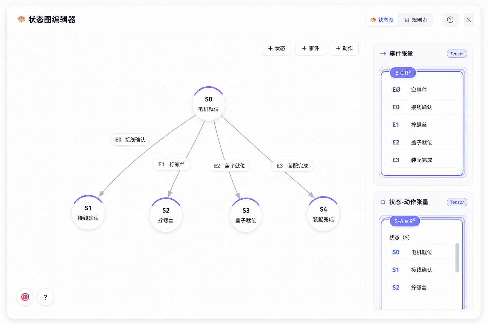Click the Tensor badge in 状态-动作张量 panel

pos(457,202)
